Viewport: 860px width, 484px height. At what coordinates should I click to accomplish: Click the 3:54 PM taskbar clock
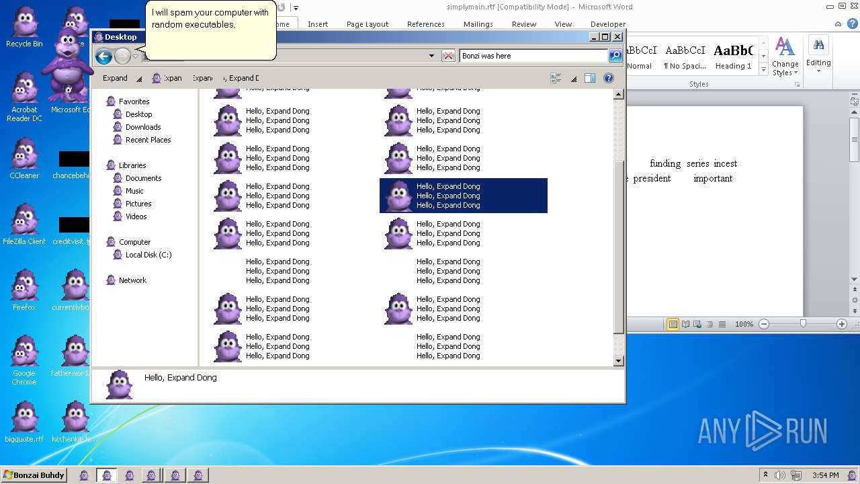click(x=825, y=475)
